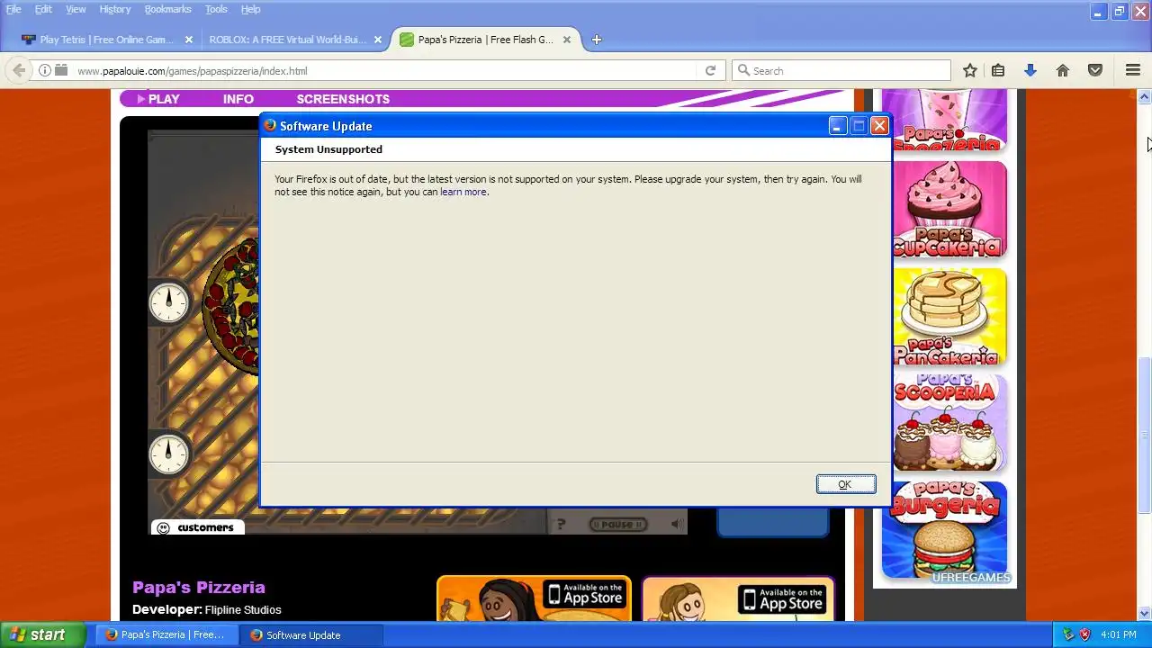The image size is (1152, 648).
Task: Open the Help menu
Action: pyautogui.click(x=250, y=9)
